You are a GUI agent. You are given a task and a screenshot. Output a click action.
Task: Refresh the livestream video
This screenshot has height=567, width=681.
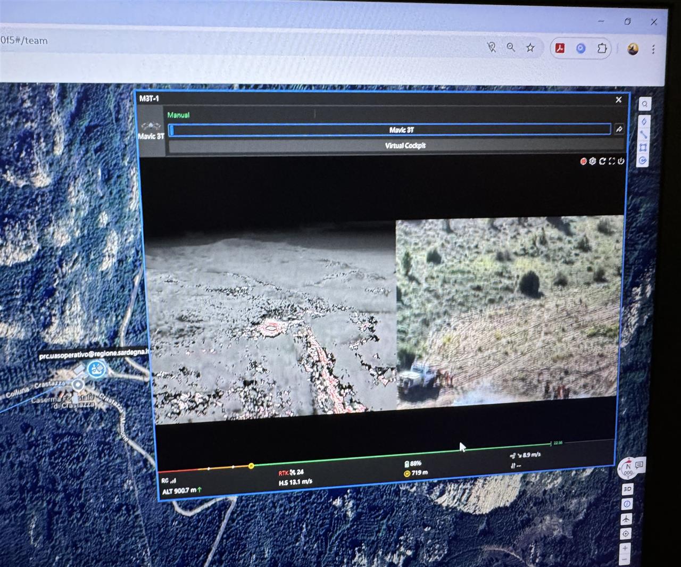pos(602,161)
